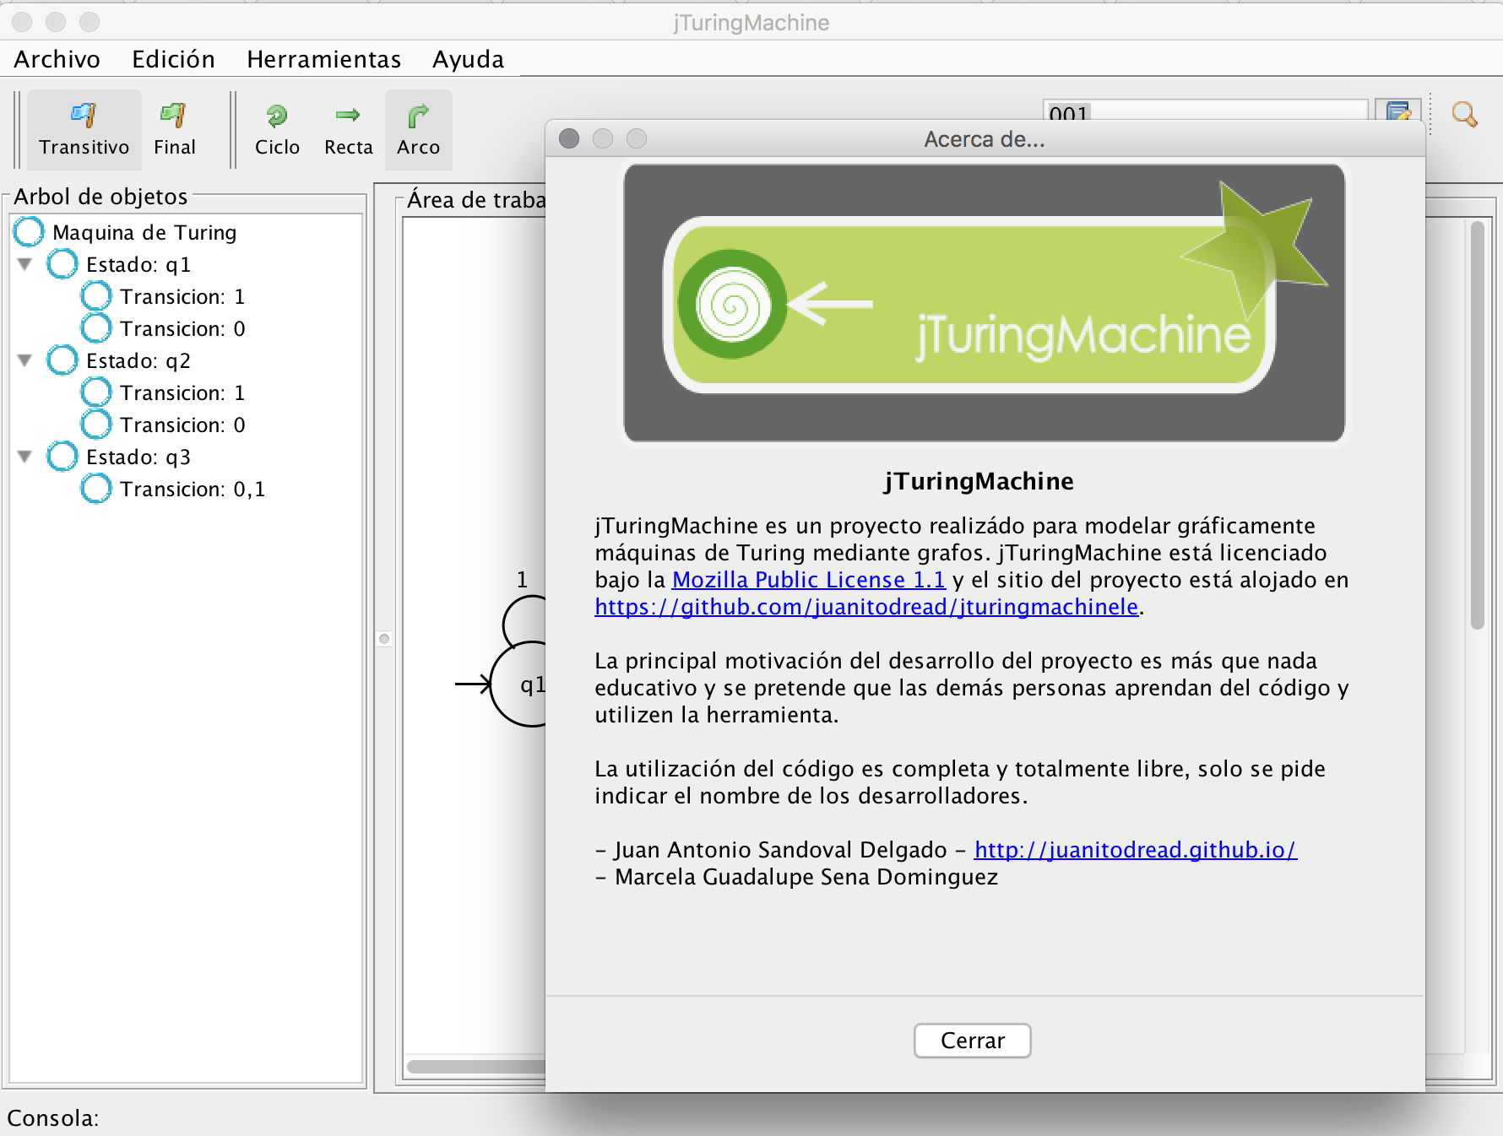The height and width of the screenshot is (1136, 1503).
Task: Click the Consola: label at the bottom
Action: (x=53, y=1118)
